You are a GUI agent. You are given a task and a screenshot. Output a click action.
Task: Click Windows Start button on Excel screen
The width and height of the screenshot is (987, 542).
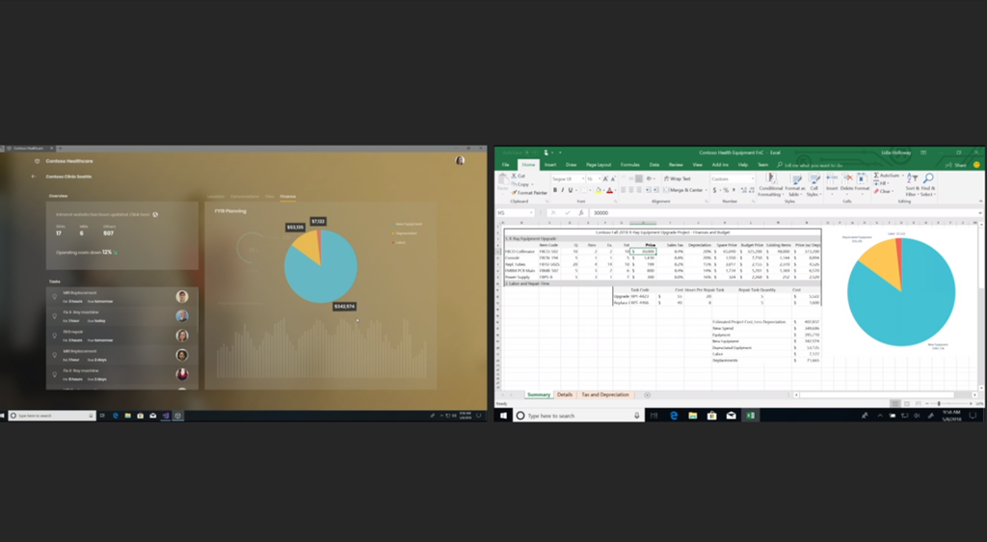tap(503, 416)
